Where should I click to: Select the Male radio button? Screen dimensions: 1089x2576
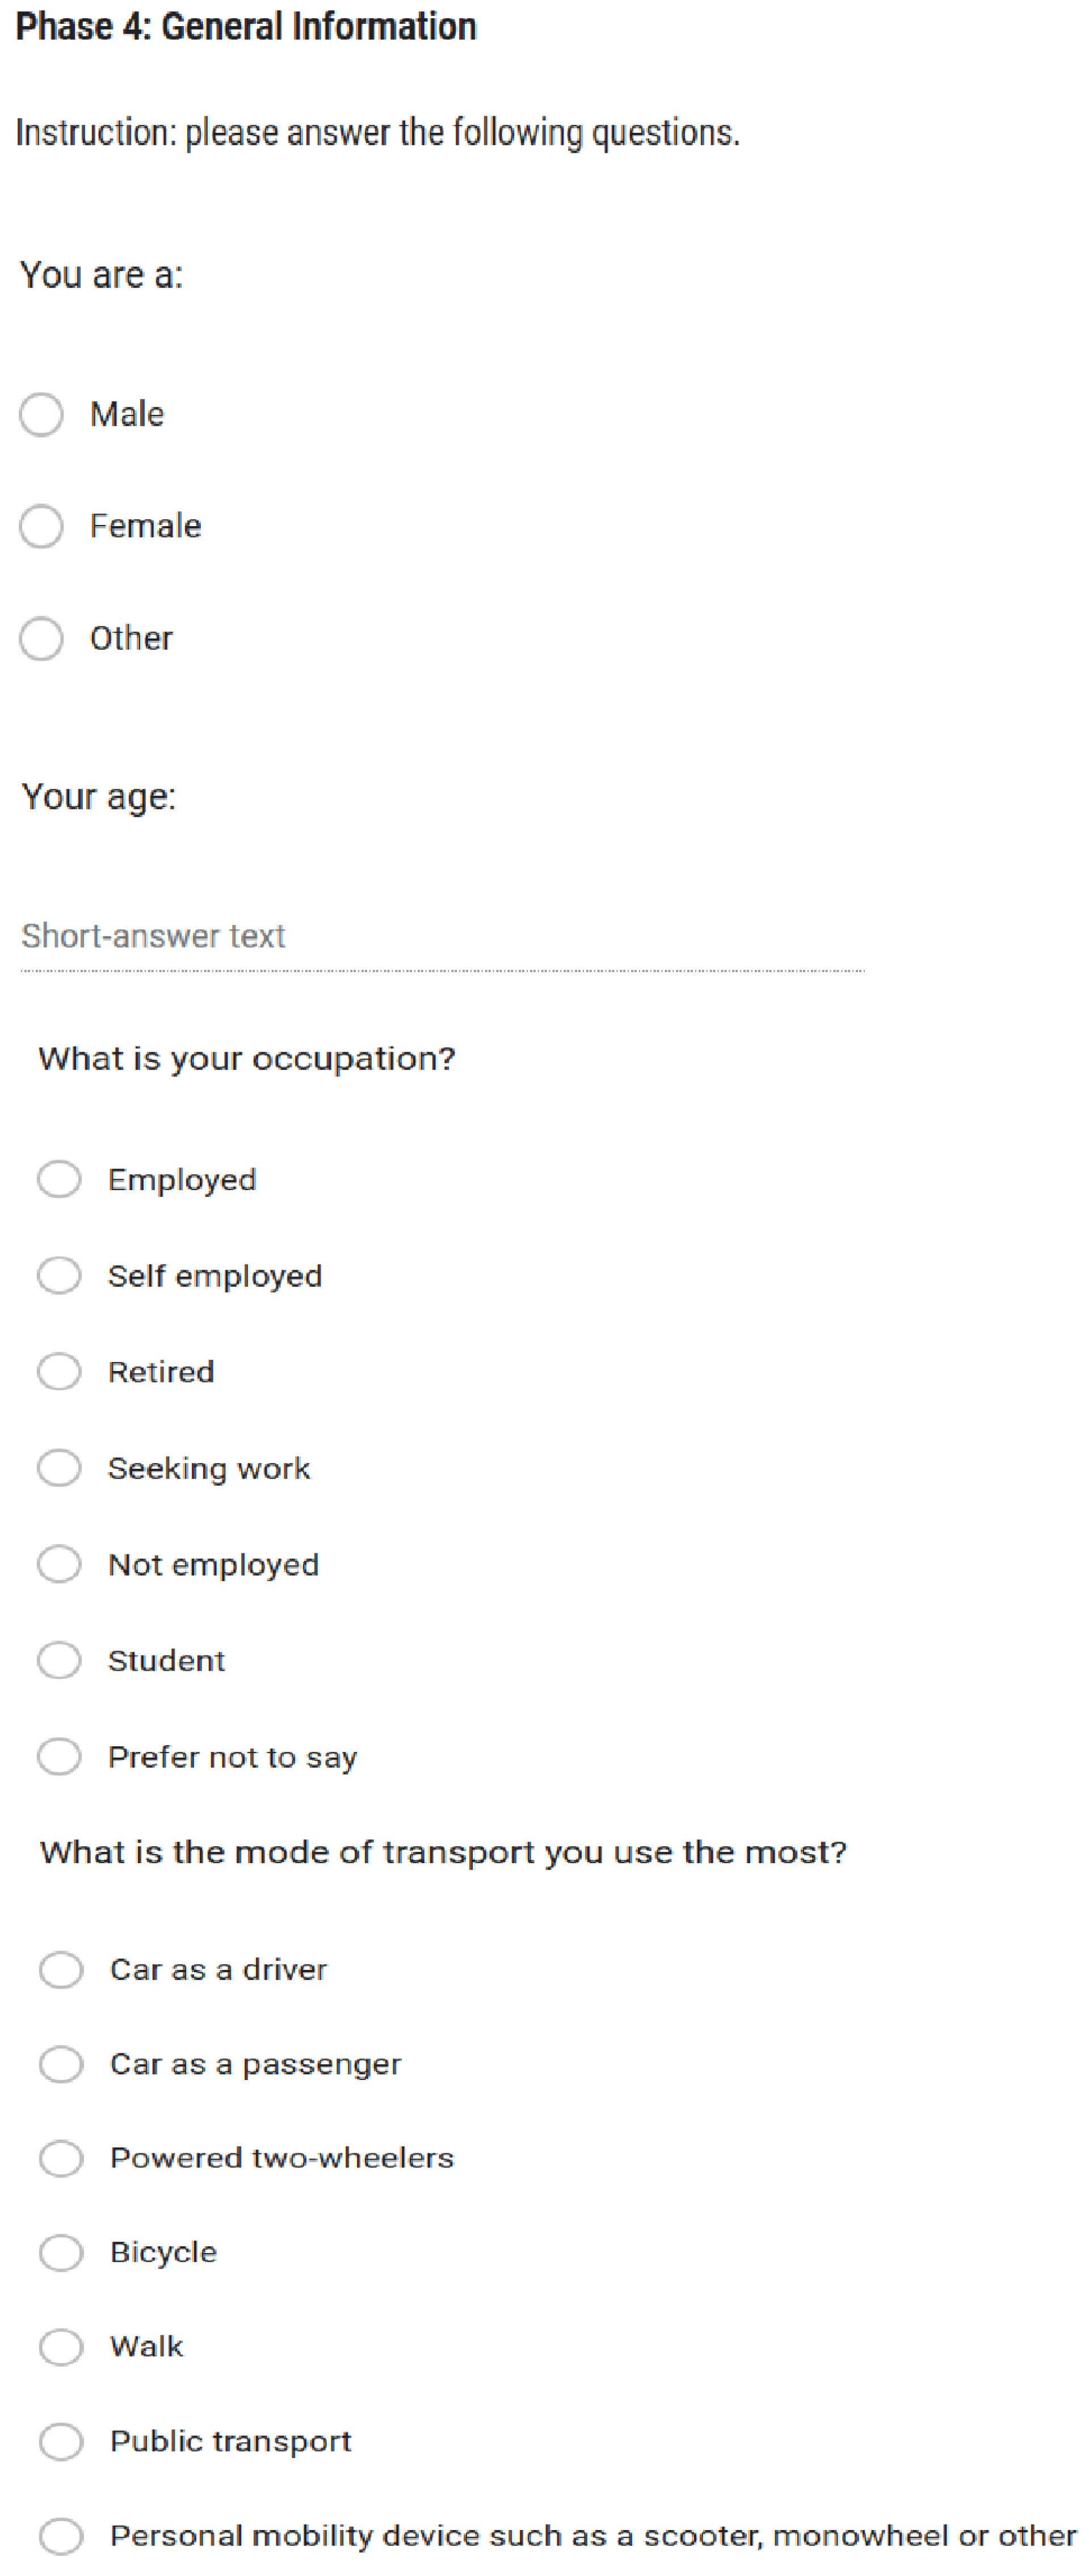(x=41, y=414)
